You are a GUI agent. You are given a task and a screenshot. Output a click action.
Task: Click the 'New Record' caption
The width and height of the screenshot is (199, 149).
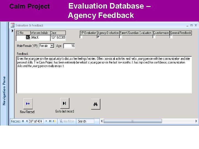click(x=27, y=112)
